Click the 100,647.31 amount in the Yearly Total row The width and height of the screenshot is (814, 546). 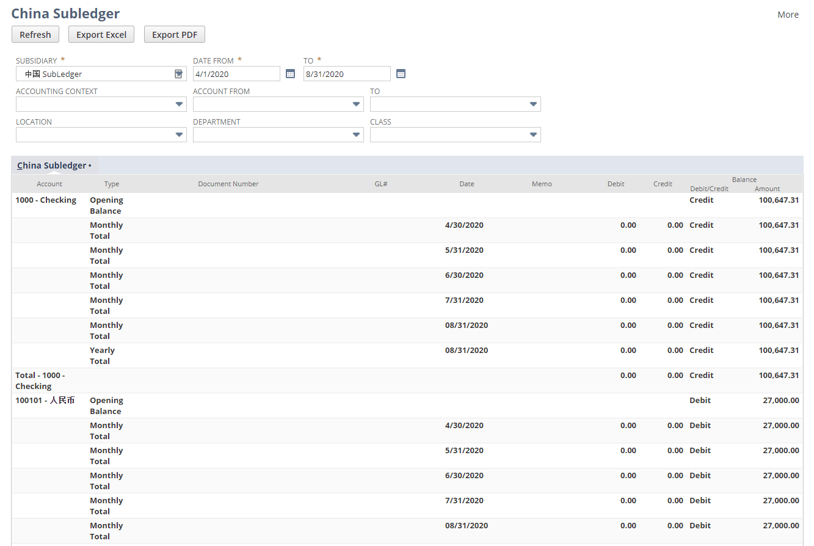779,351
